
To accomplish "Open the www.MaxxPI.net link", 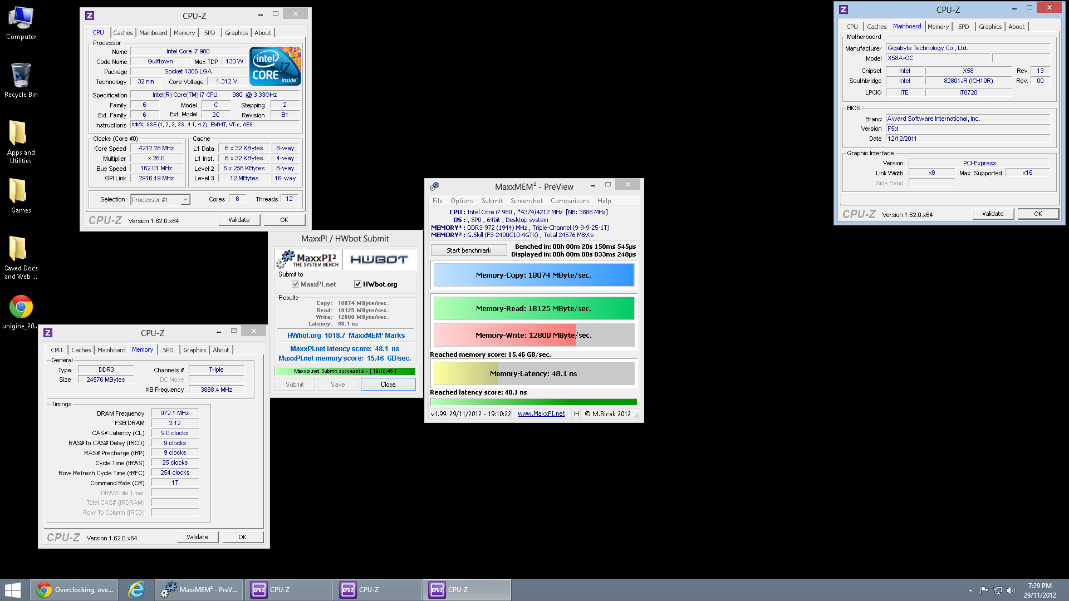I will (x=541, y=414).
